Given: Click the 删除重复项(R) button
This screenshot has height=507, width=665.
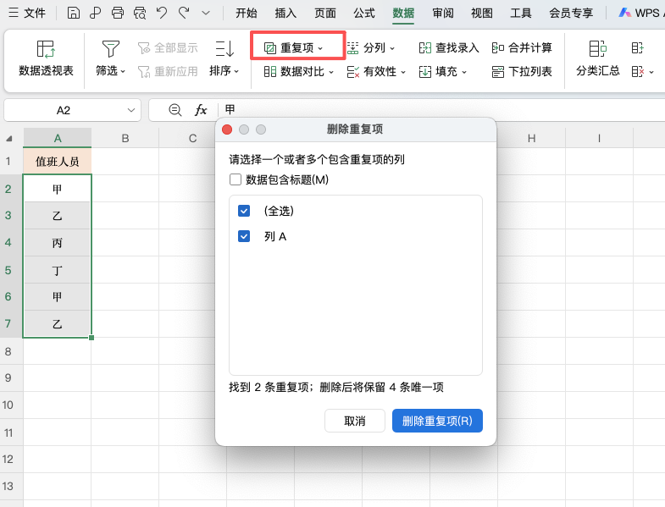Looking at the screenshot, I should (x=437, y=421).
